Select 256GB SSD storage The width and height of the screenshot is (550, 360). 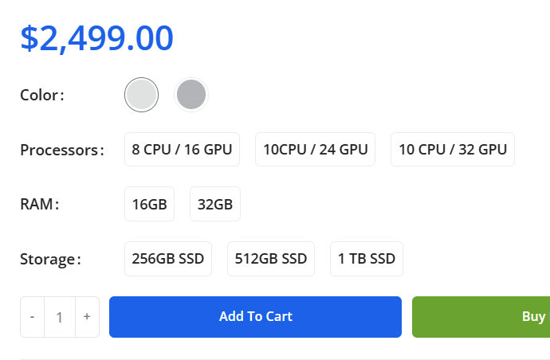[x=167, y=259]
